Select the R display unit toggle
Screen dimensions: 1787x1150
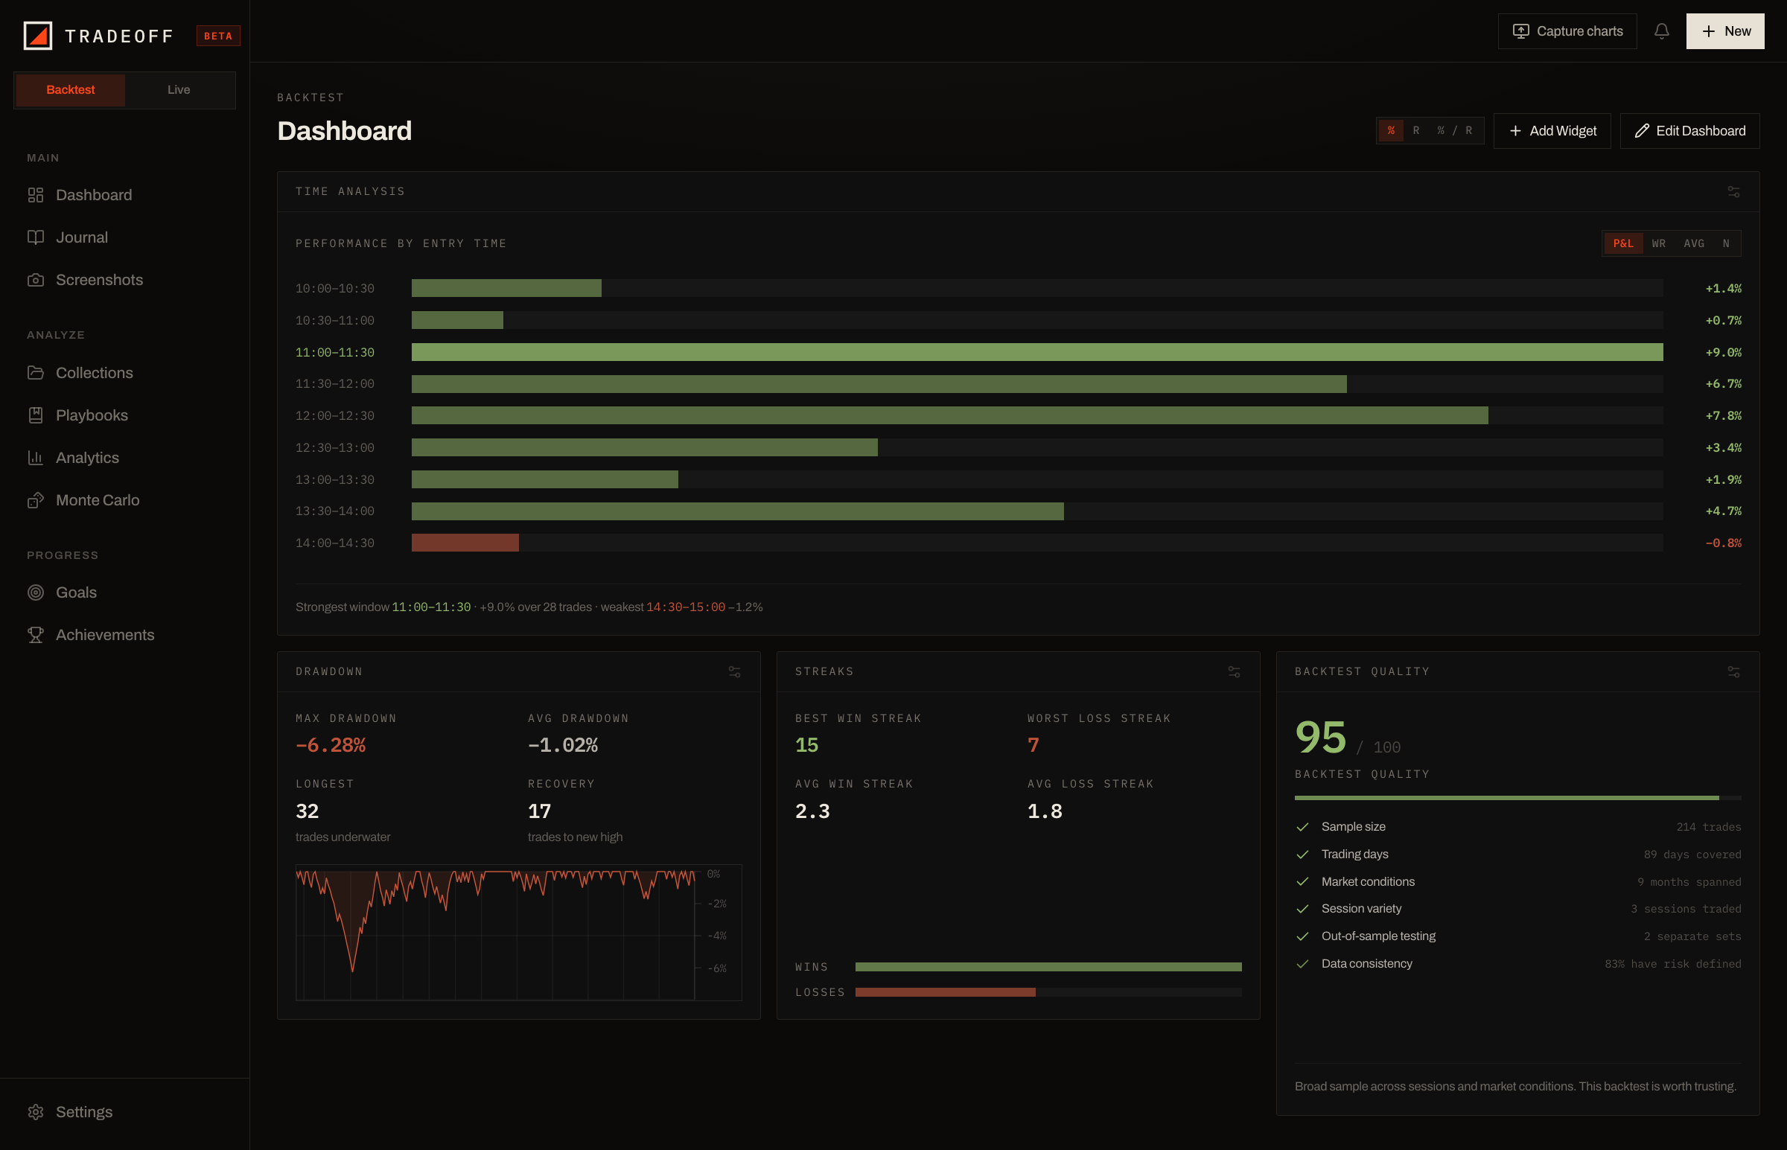1416,131
